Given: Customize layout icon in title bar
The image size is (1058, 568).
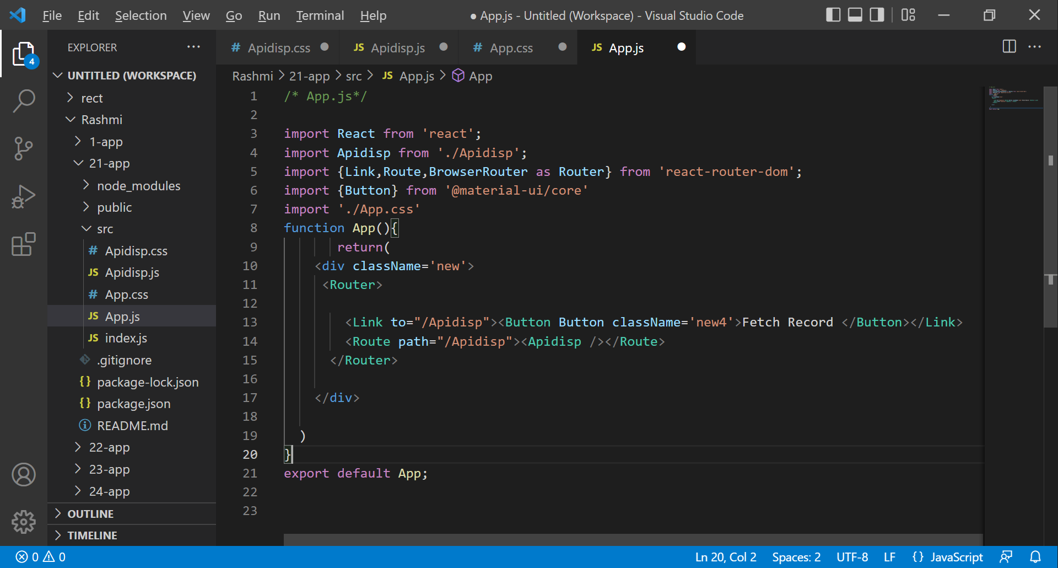Looking at the screenshot, I should coord(908,15).
